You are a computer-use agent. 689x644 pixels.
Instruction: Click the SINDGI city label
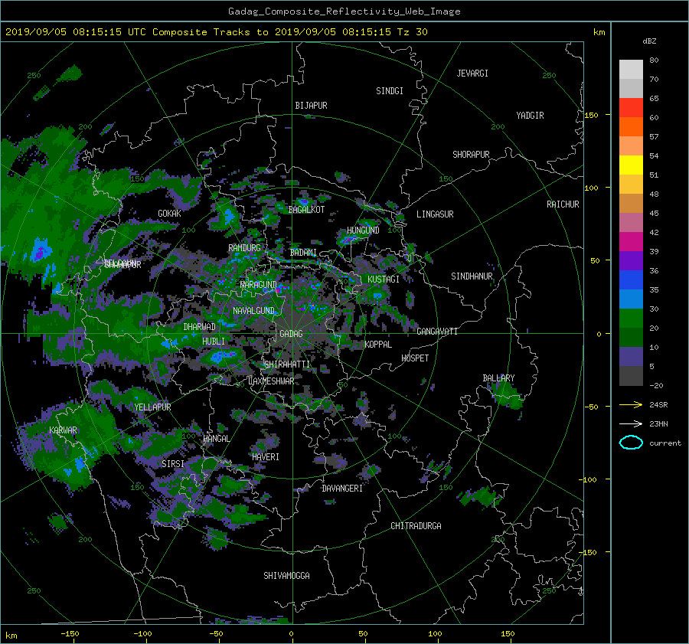(x=390, y=91)
